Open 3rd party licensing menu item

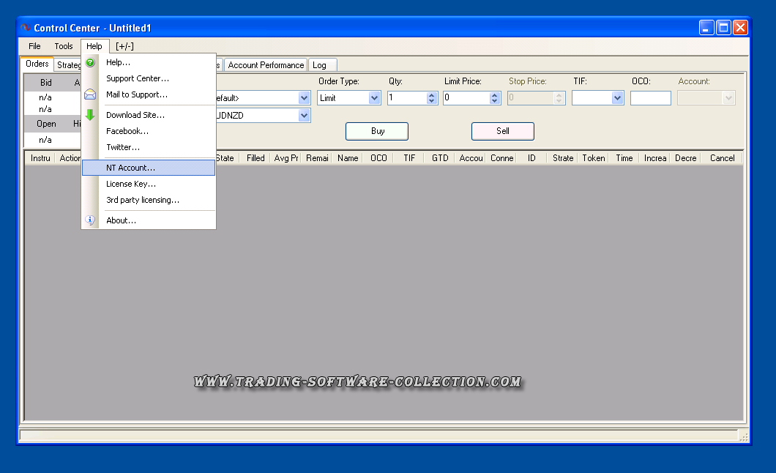143,200
